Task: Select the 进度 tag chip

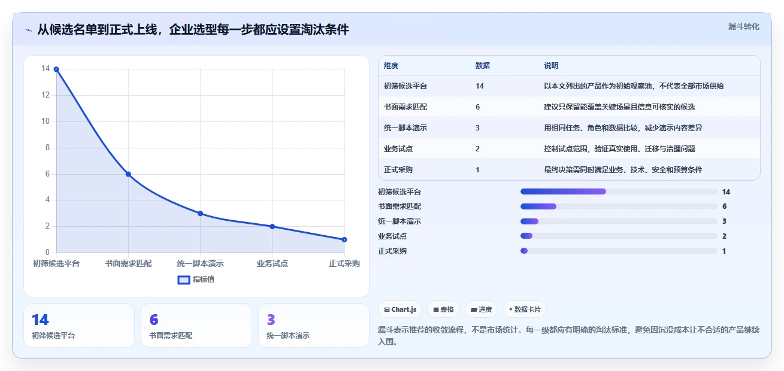Action: tap(482, 309)
